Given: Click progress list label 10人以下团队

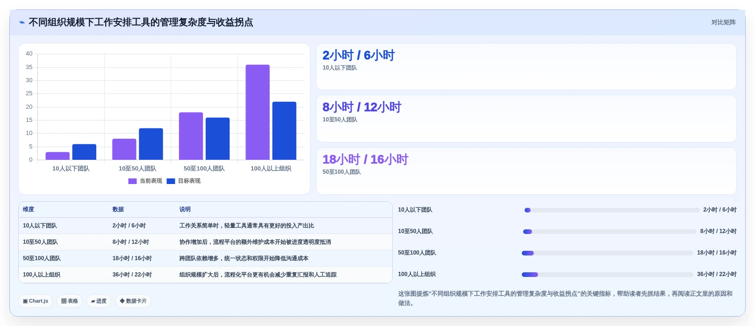Looking at the screenshot, I should (x=415, y=210).
